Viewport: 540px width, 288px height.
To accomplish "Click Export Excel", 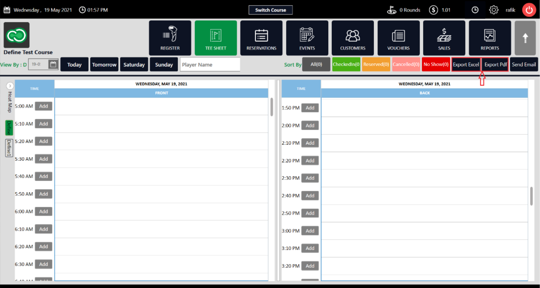I will pyautogui.click(x=466, y=64).
